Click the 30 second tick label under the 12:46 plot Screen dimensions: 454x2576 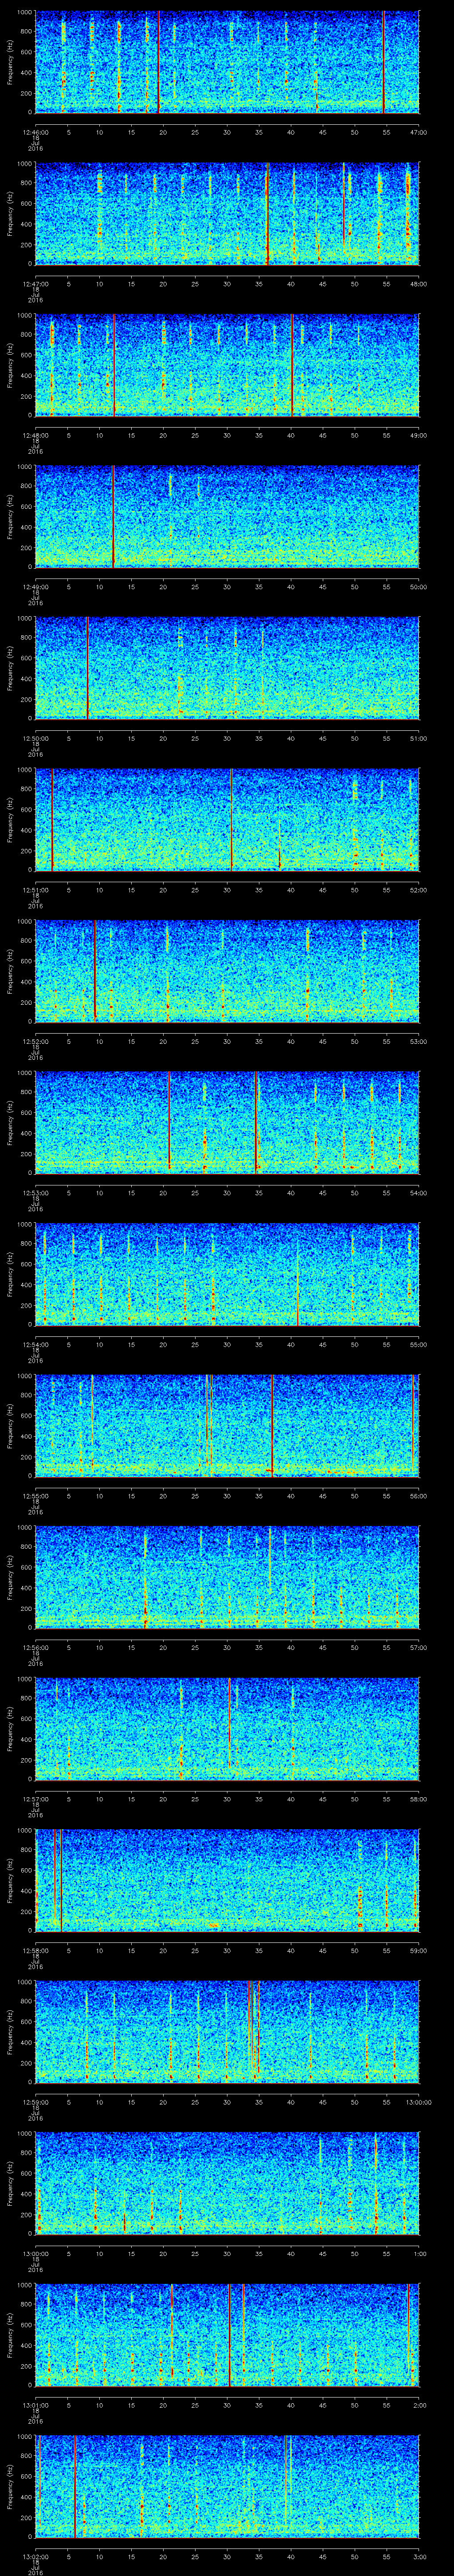point(227,131)
